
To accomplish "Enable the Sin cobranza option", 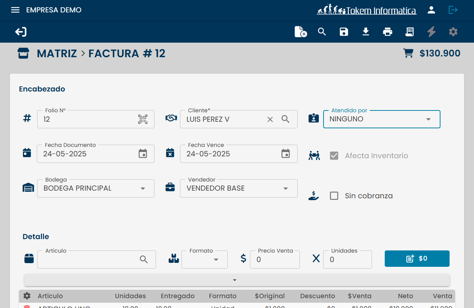I will click(x=334, y=196).
